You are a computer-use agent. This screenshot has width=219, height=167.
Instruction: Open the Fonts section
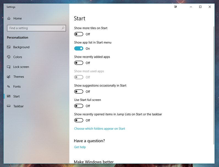(x=36, y=86)
